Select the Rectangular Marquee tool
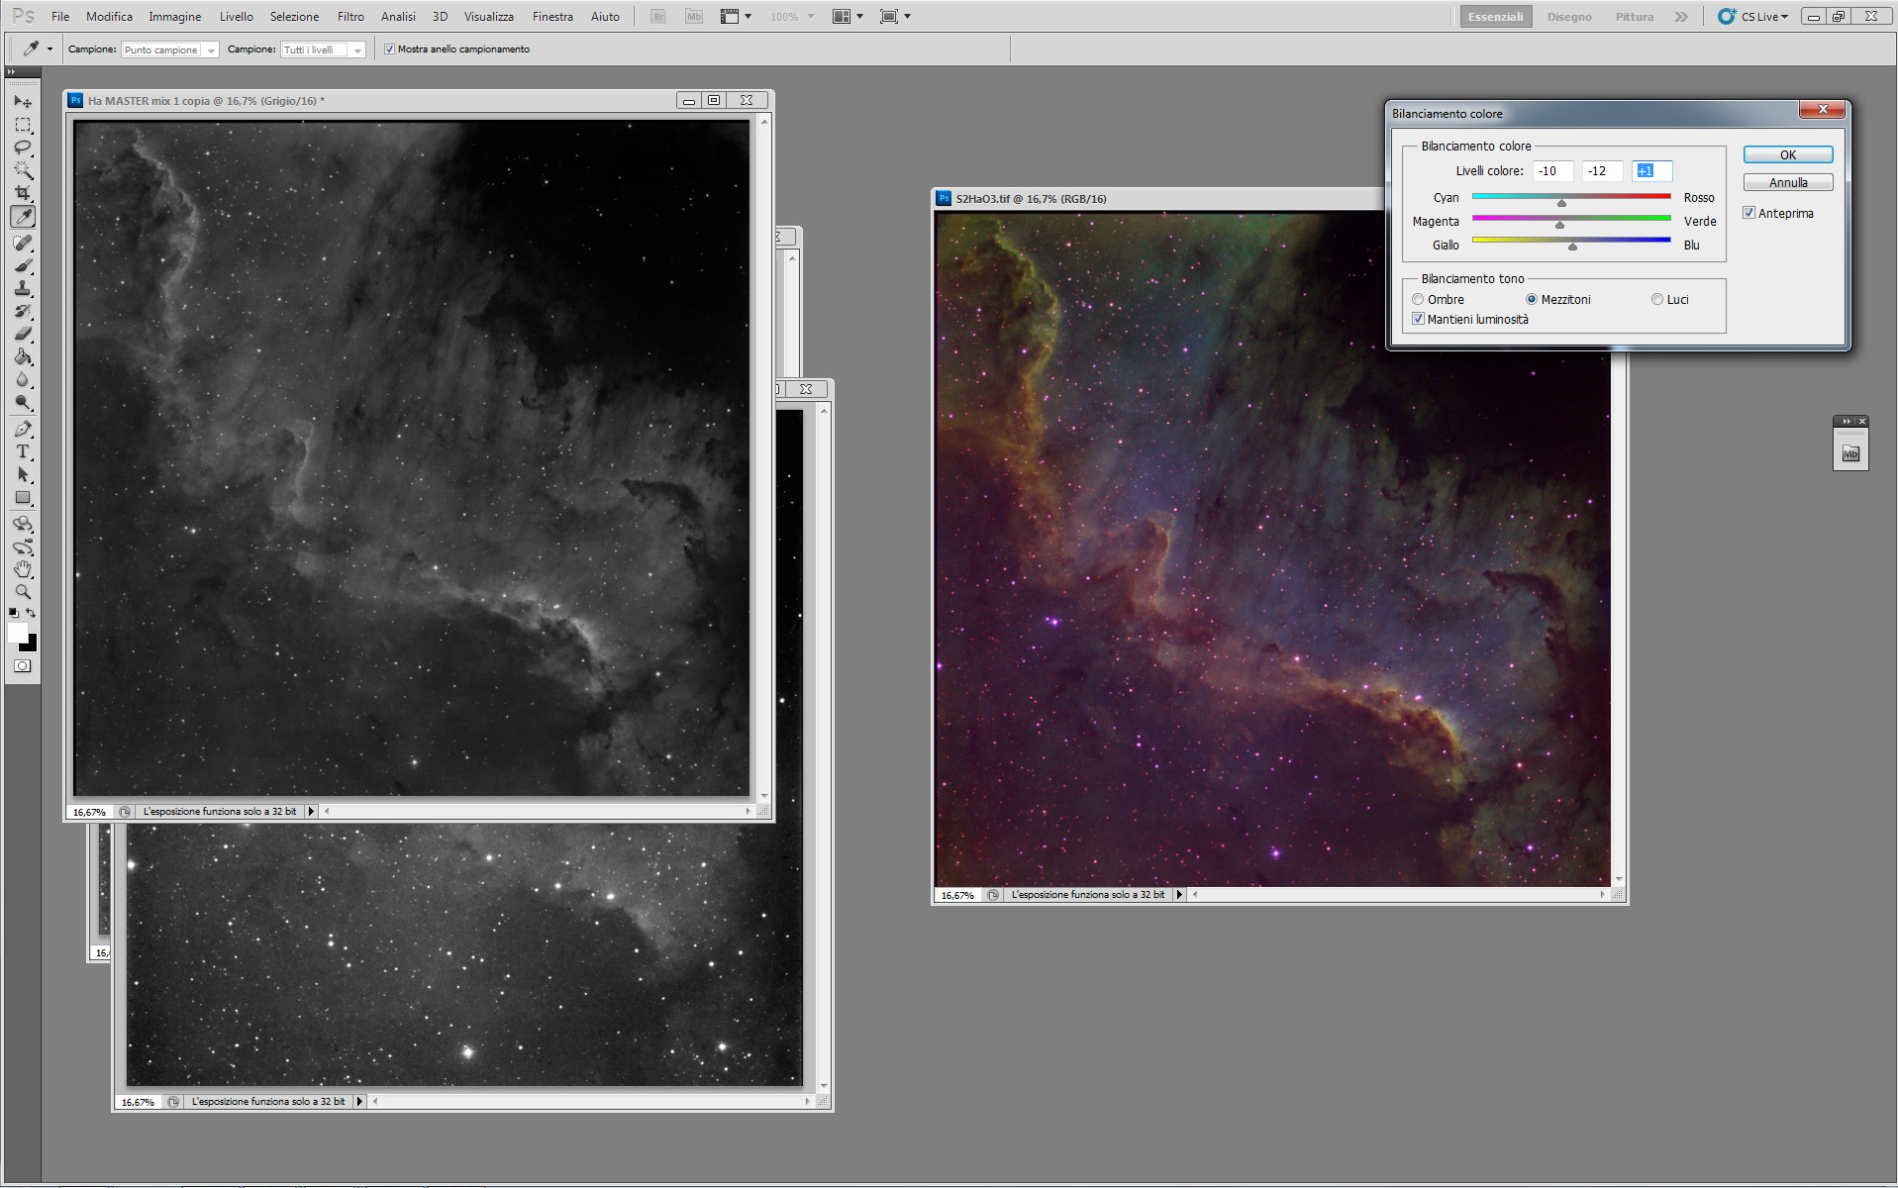This screenshot has width=1898, height=1188. (x=23, y=125)
